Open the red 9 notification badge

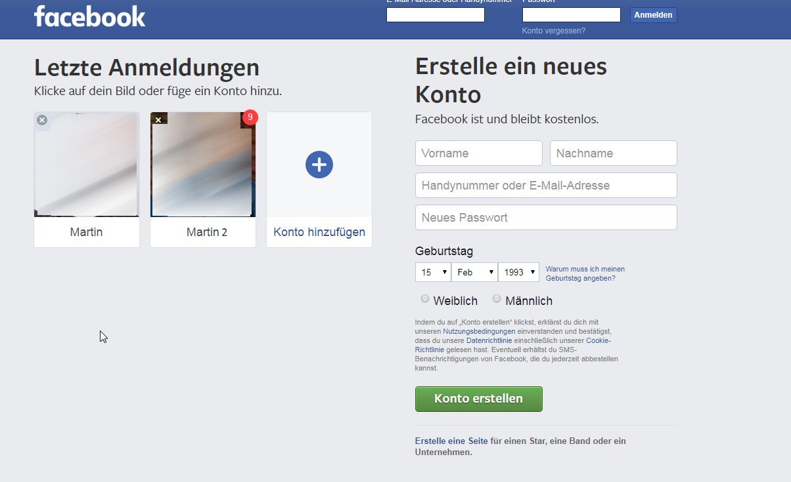pyautogui.click(x=250, y=117)
